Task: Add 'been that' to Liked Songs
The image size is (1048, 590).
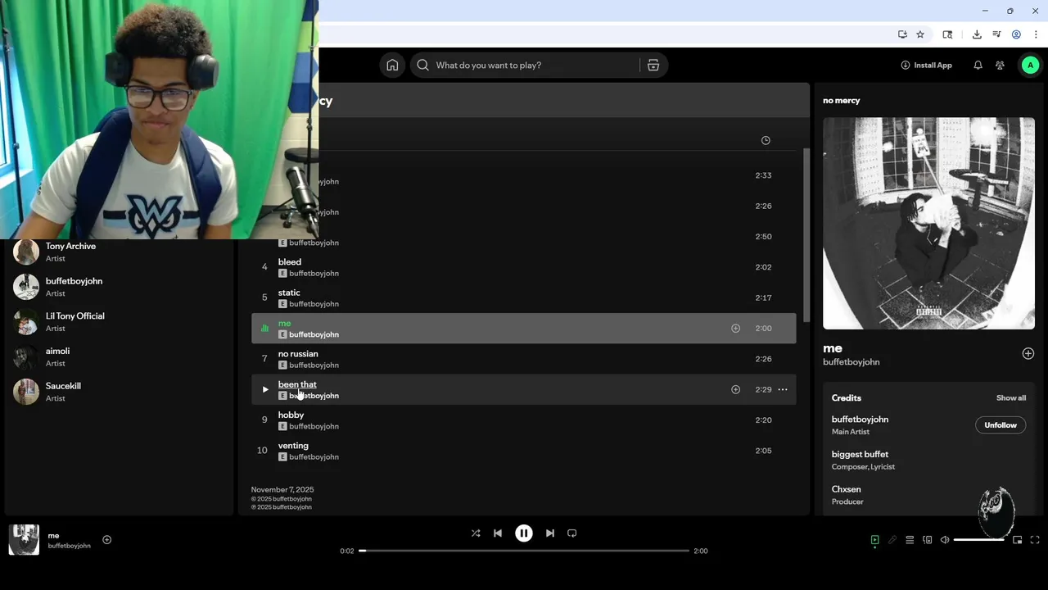Action: 735,390
